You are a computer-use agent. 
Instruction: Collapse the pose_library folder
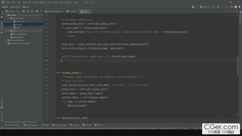coord(8,18)
